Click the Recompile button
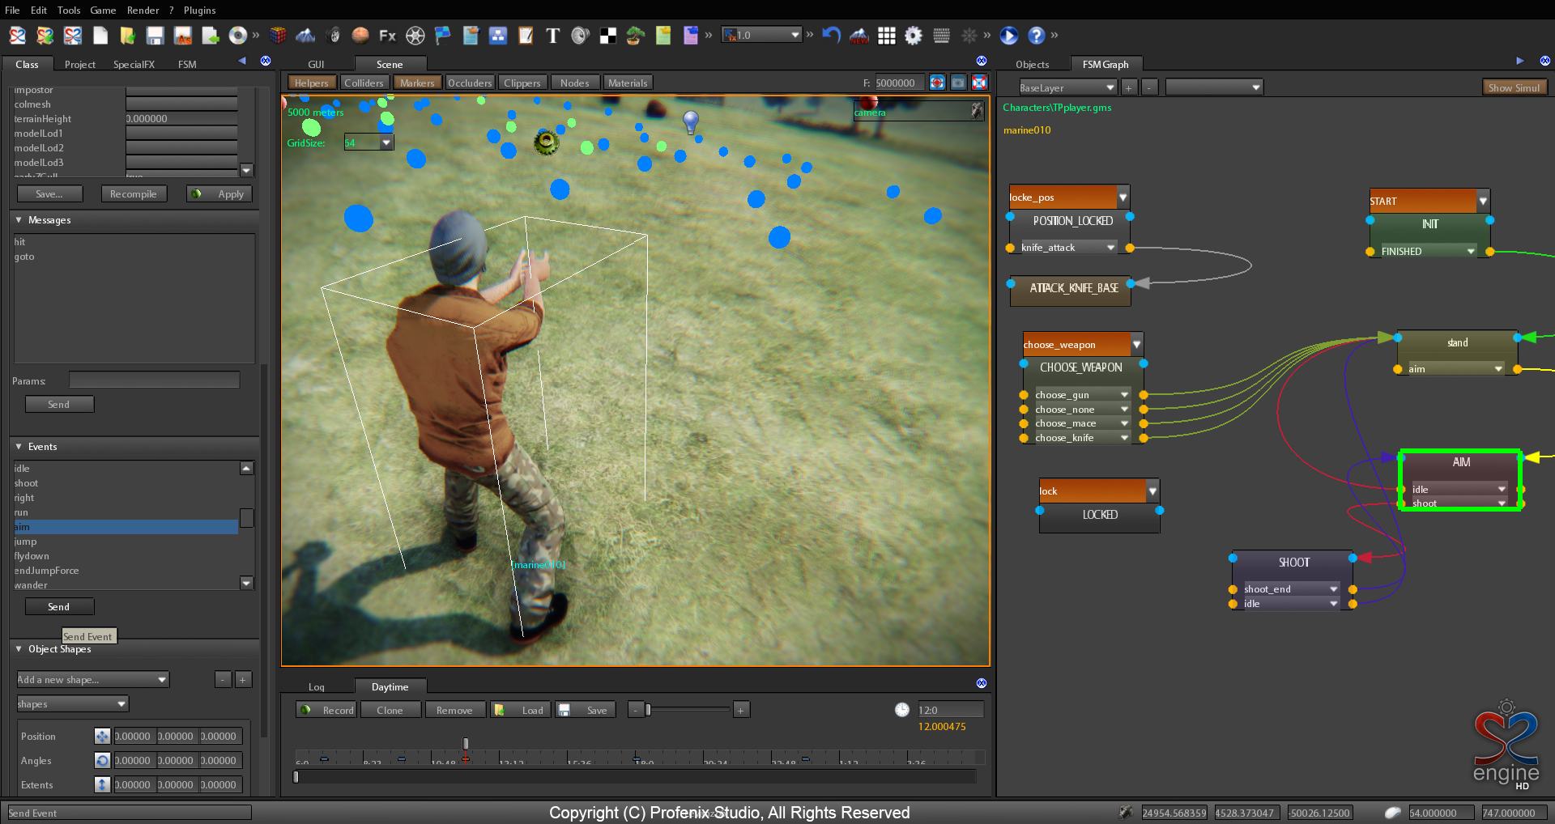Viewport: 1555px width, 824px height. [x=134, y=194]
